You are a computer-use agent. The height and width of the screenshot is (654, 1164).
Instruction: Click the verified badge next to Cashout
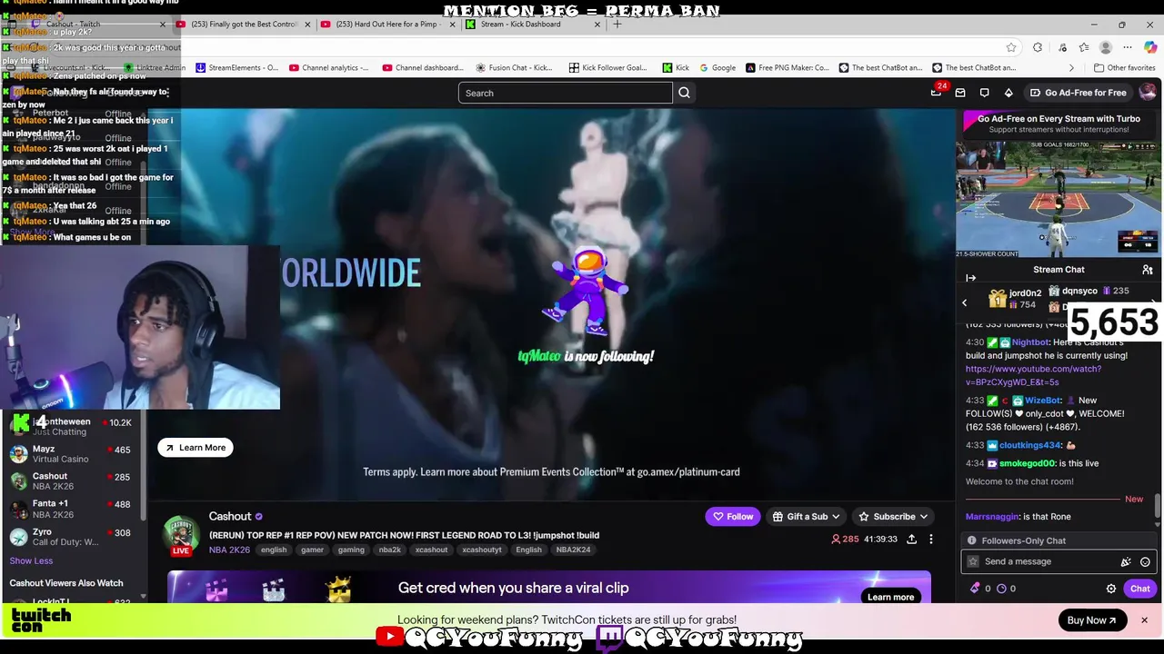click(x=259, y=517)
